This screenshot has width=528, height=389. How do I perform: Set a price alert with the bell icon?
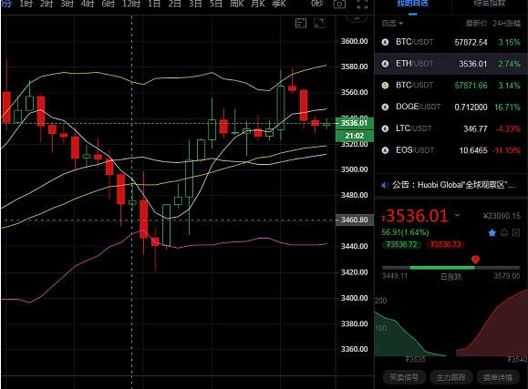(x=504, y=232)
